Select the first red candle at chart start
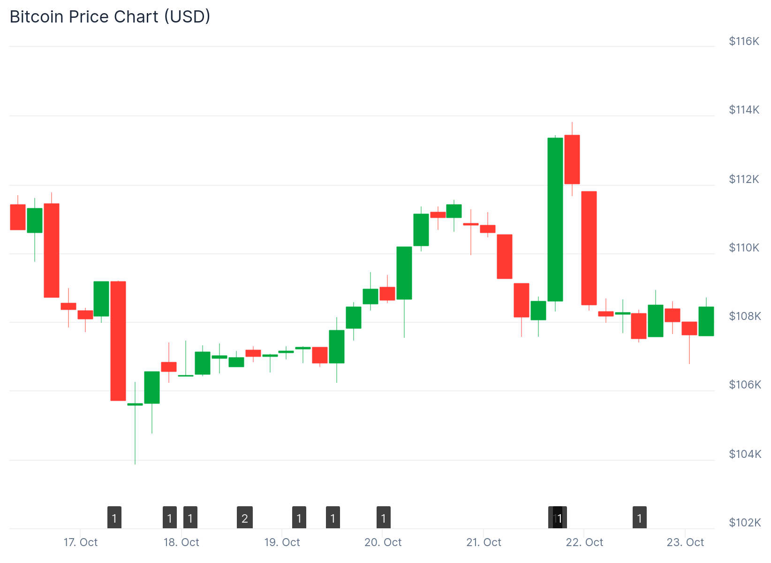This screenshot has width=771, height=563. [18, 217]
